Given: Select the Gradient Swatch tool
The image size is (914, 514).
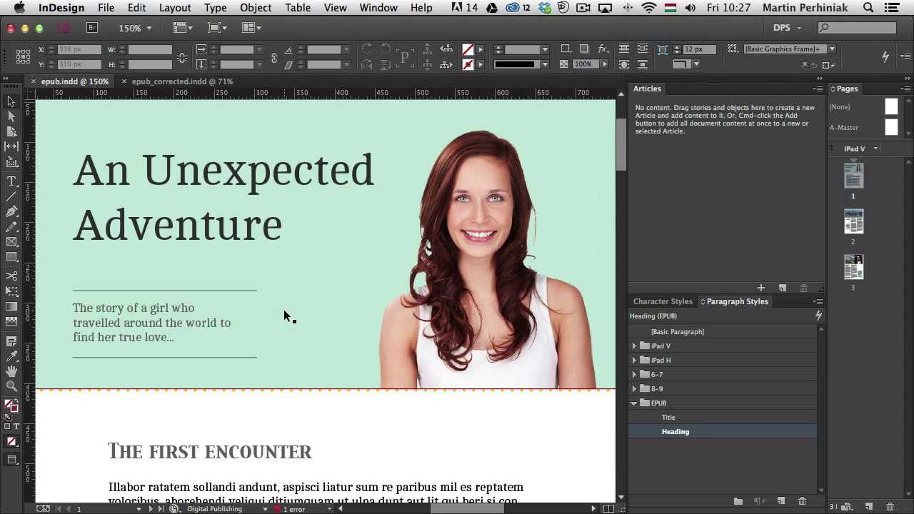Looking at the screenshot, I should pos(11,306).
